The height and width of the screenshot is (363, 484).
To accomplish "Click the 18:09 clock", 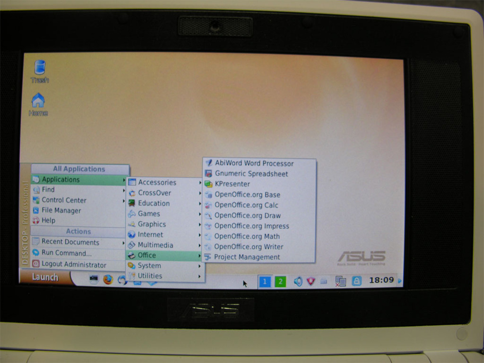I will 381,280.
